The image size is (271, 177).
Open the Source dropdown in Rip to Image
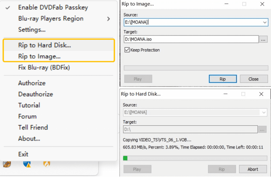click(265, 22)
